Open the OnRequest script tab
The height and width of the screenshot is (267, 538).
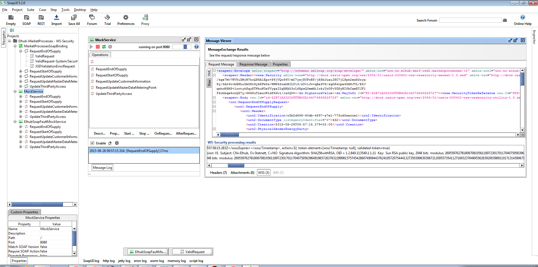click(x=163, y=133)
